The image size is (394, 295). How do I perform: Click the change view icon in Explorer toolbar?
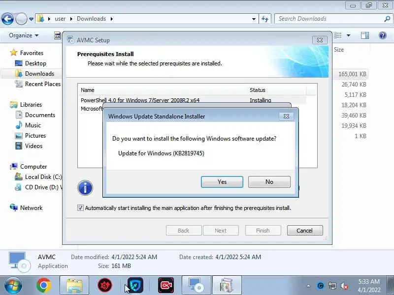click(337, 35)
